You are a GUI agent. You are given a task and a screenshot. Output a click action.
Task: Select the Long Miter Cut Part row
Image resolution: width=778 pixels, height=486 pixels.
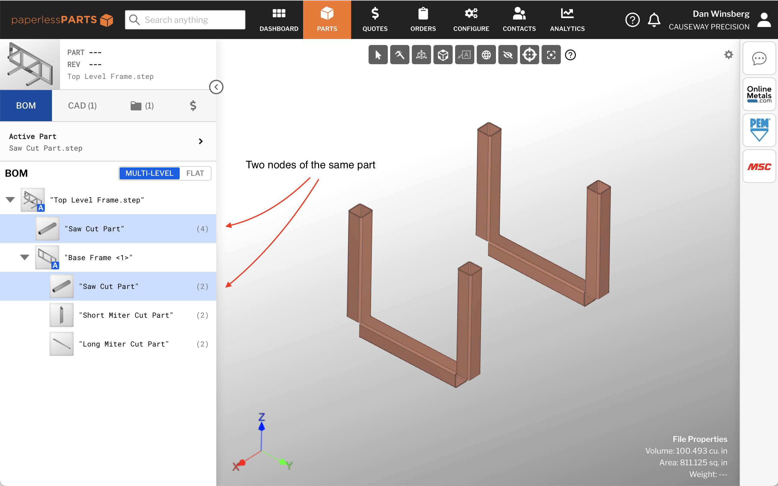pyautogui.click(x=124, y=344)
